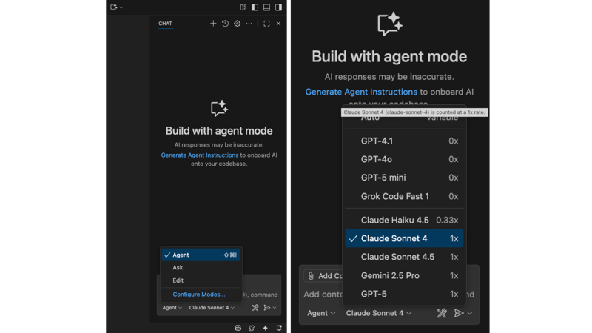Select Ask mode from the mode menu
The image size is (592, 333).
click(x=178, y=268)
